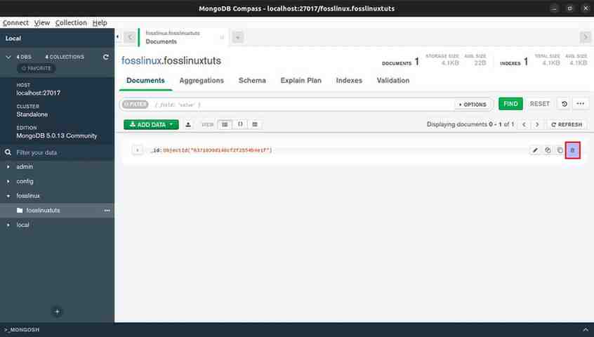The width and height of the screenshot is (594, 337).
Task: Switch to table view of documents
Action: tap(255, 124)
